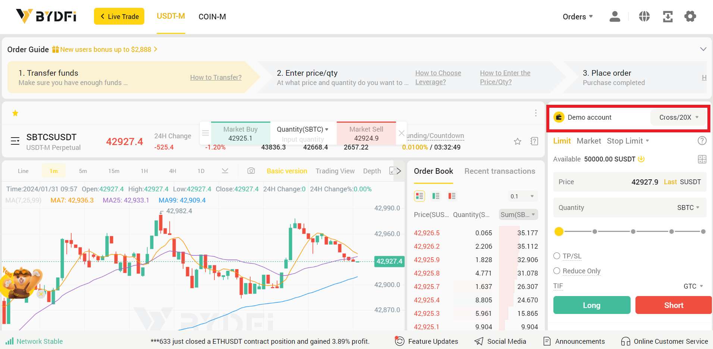
Task: Click the Demo account wallet icon
Action: pos(559,117)
